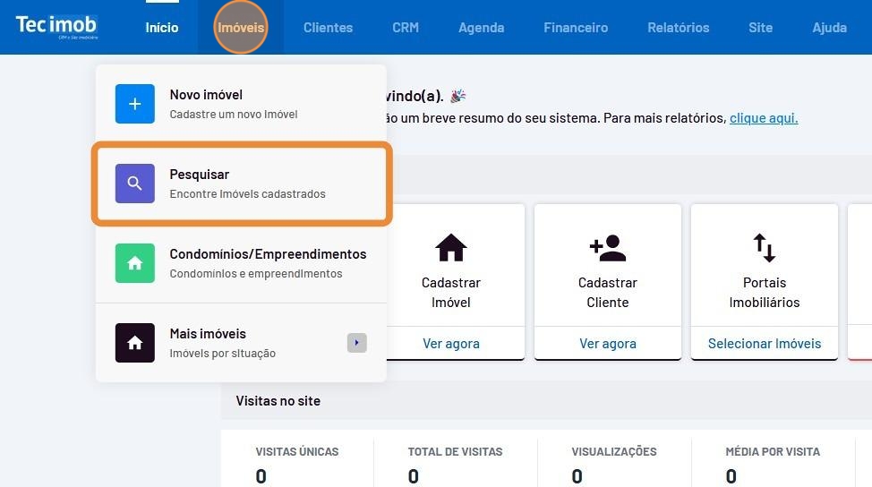Open the Imóveis dropdown menu
The width and height of the screenshot is (872, 487).
click(241, 28)
